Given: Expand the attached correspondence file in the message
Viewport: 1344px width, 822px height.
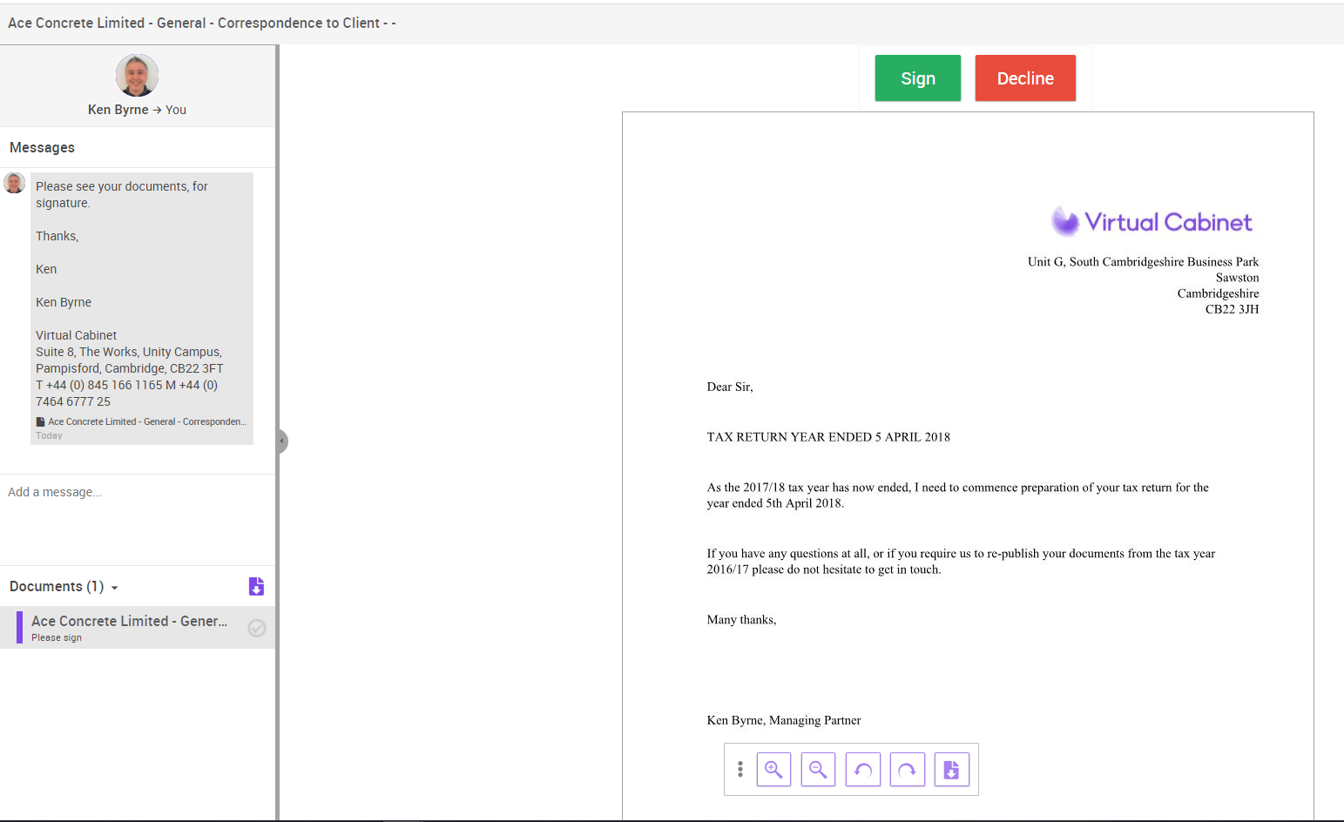Looking at the screenshot, I should point(145,421).
